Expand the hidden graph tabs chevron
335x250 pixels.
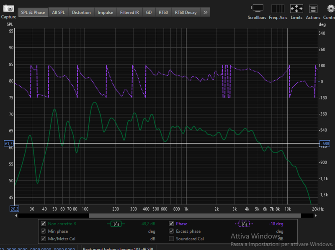tap(205, 13)
